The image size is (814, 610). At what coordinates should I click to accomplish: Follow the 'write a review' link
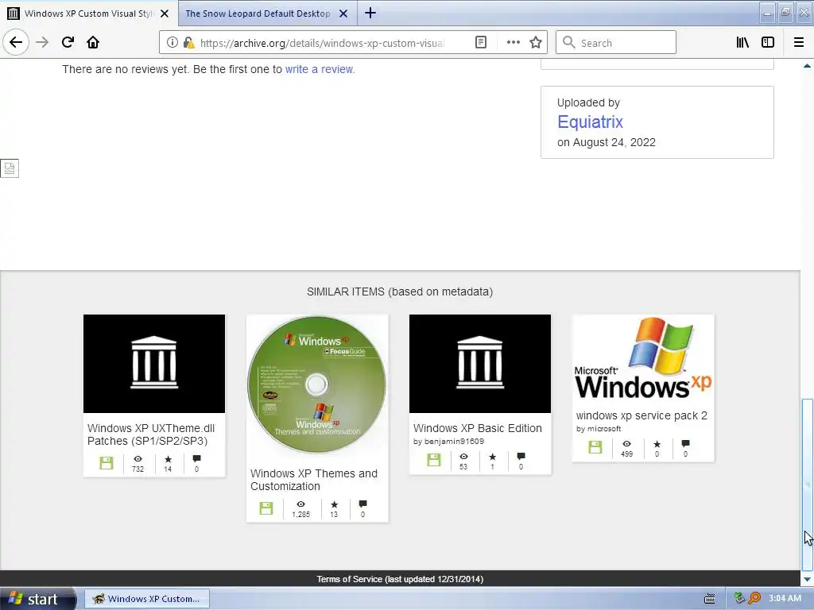click(320, 69)
